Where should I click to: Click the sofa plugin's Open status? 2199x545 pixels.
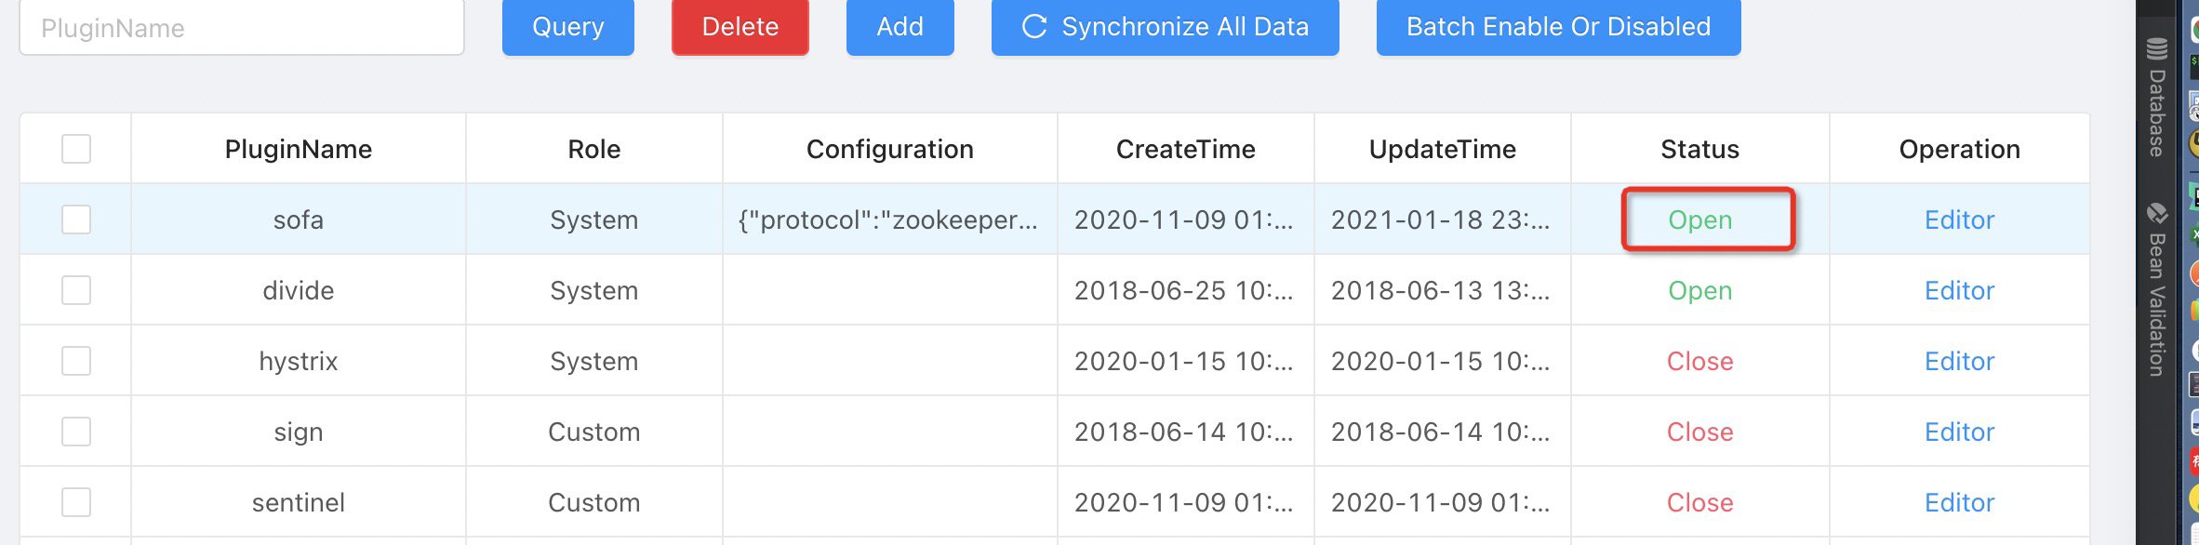pos(1699,219)
